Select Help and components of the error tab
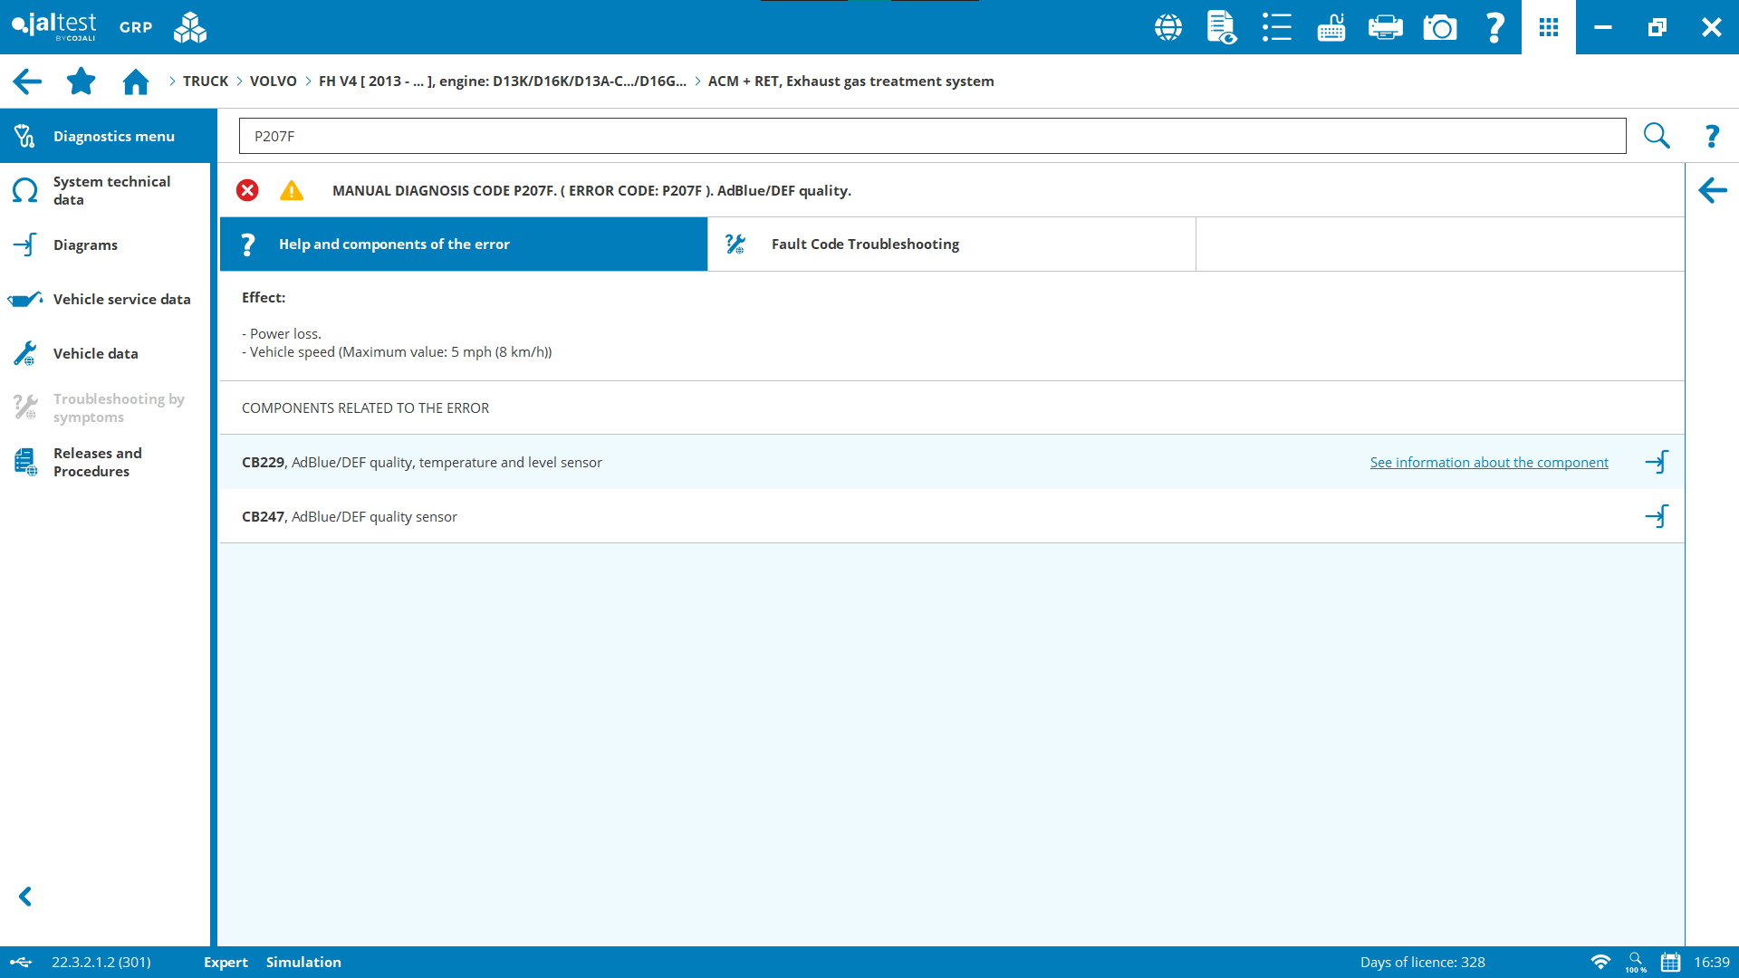The width and height of the screenshot is (1739, 978). [x=464, y=244]
